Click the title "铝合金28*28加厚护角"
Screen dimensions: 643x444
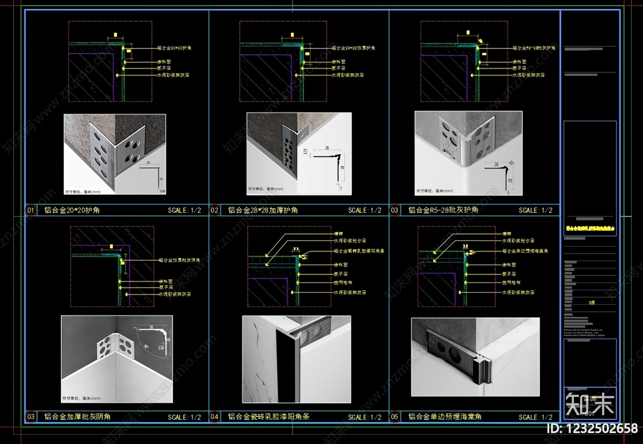(263, 210)
